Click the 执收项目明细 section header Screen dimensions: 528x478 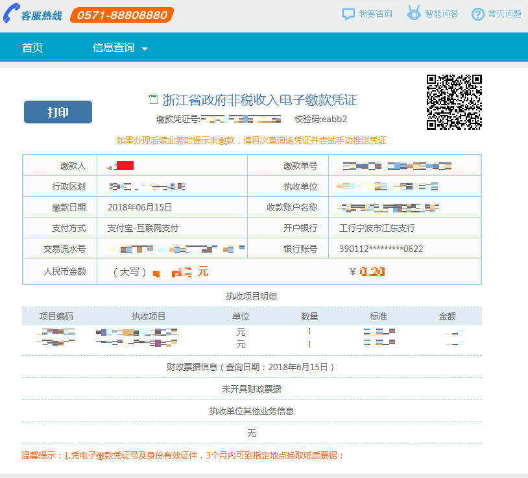(252, 296)
